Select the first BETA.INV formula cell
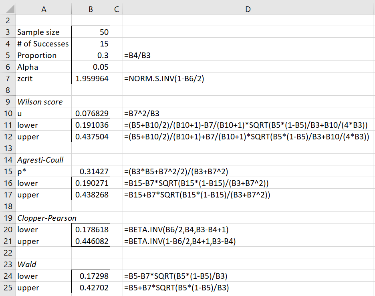375x296 pixels. (248, 230)
